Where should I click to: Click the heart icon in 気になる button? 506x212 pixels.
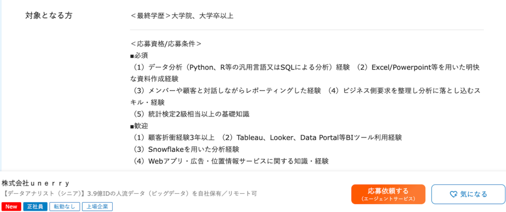click(x=454, y=194)
